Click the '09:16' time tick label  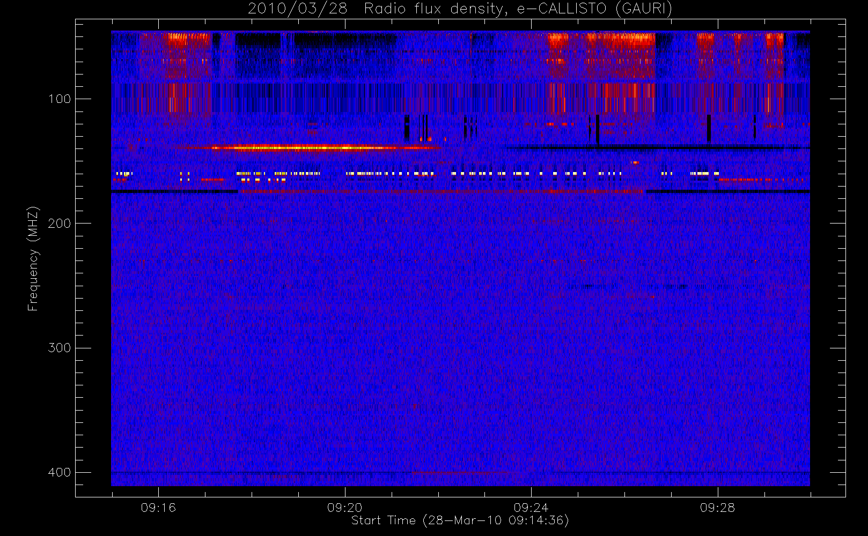pos(158,508)
